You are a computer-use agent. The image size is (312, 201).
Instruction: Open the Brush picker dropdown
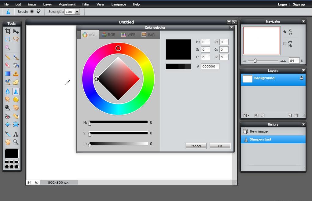pos(39,12)
